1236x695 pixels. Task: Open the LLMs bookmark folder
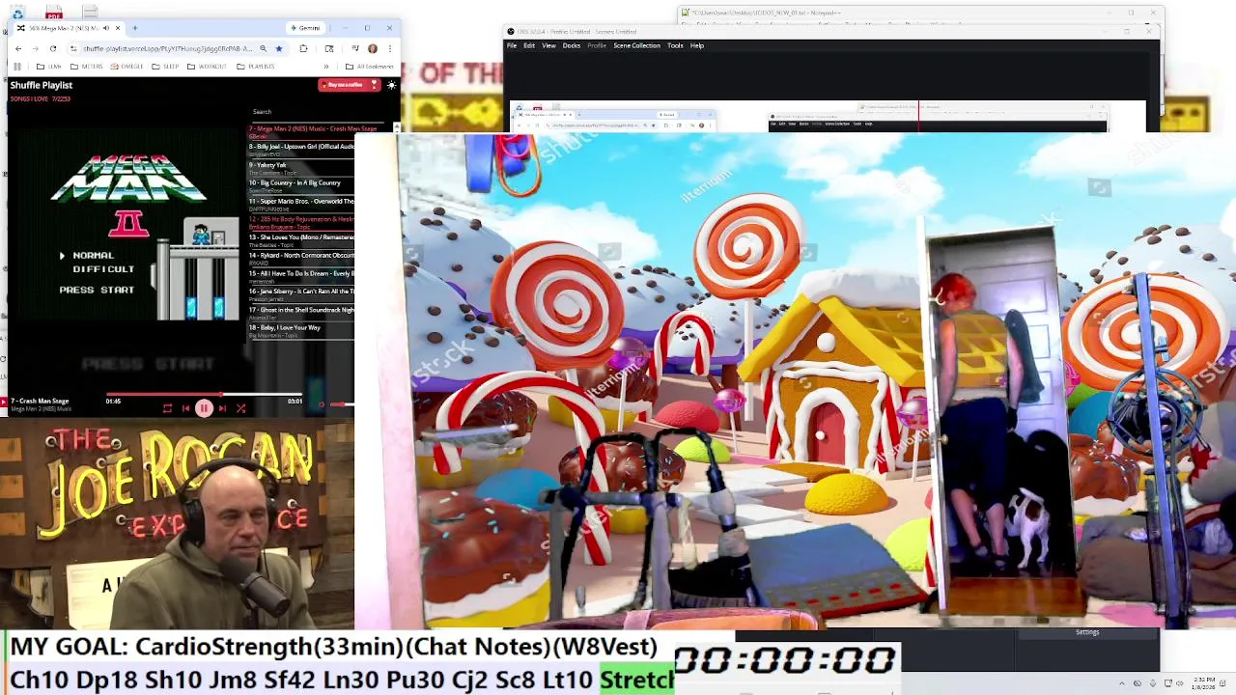[x=49, y=67]
